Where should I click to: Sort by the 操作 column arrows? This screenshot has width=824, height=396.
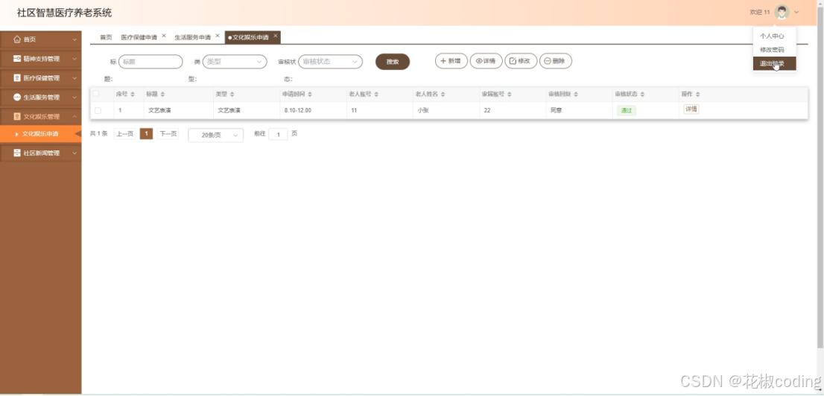697,94
